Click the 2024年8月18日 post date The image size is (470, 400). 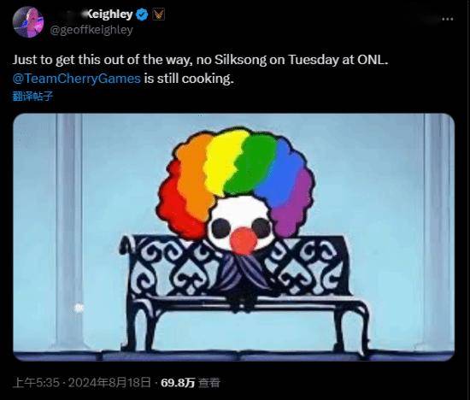pos(109,383)
